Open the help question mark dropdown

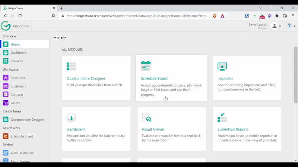(291, 26)
